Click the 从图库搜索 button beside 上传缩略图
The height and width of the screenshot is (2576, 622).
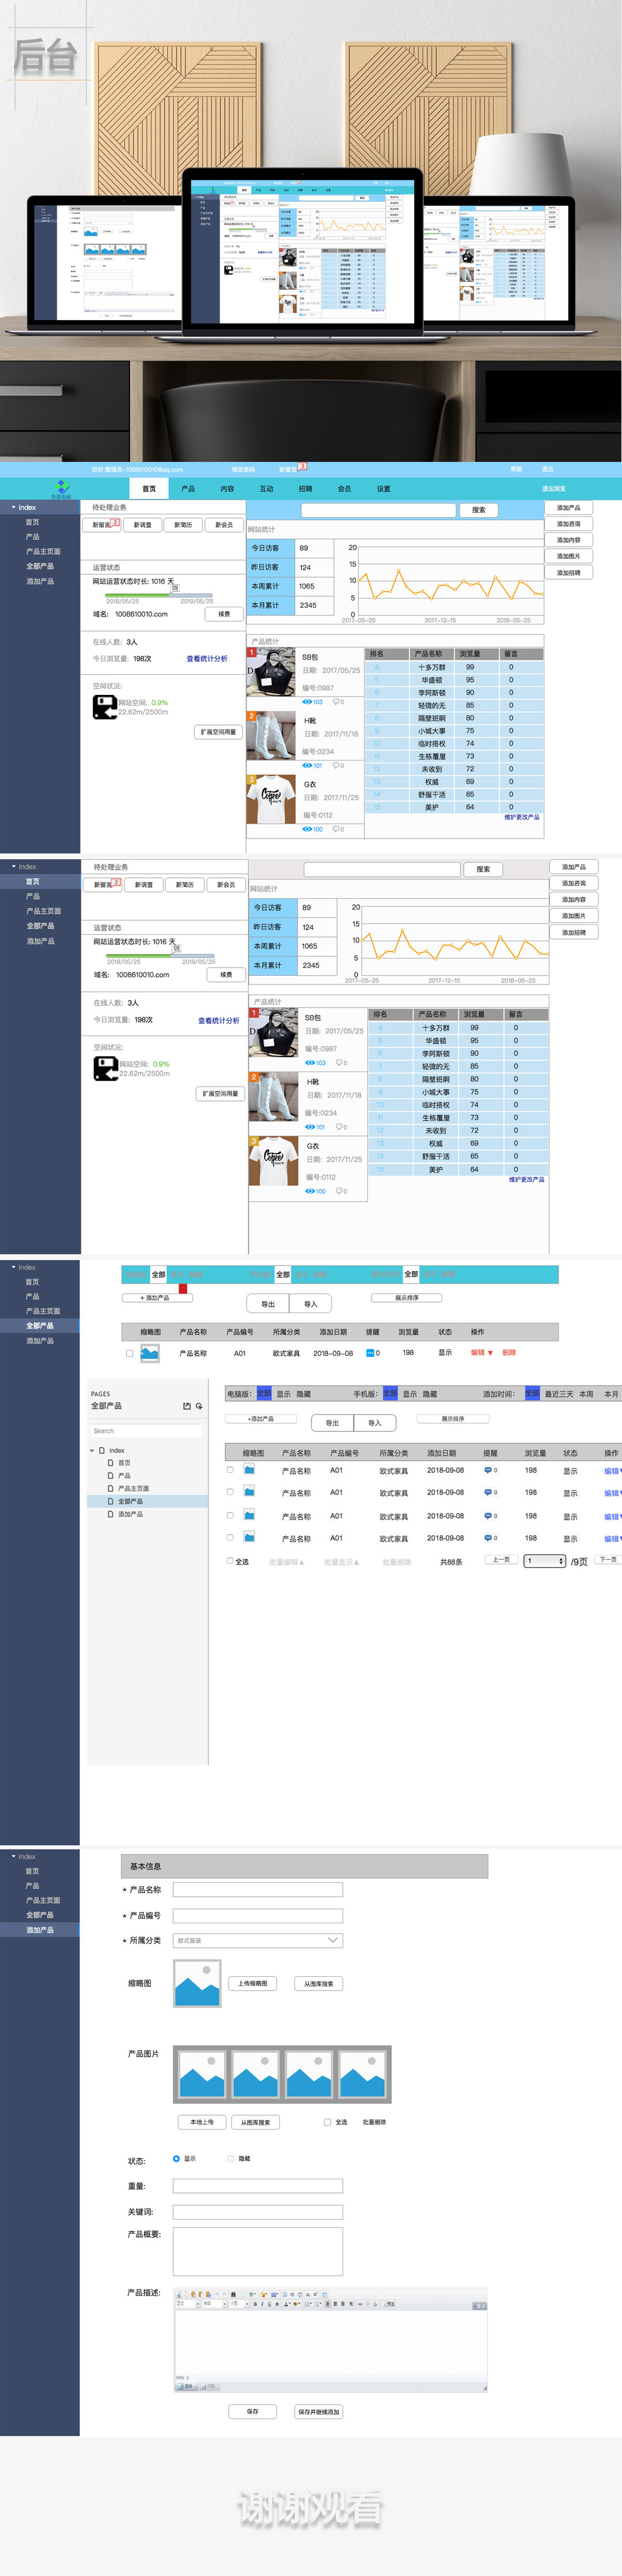point(320,1983)
